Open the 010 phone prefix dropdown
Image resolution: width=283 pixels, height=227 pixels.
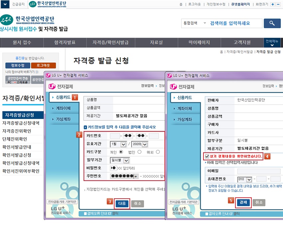coord(245,179)
